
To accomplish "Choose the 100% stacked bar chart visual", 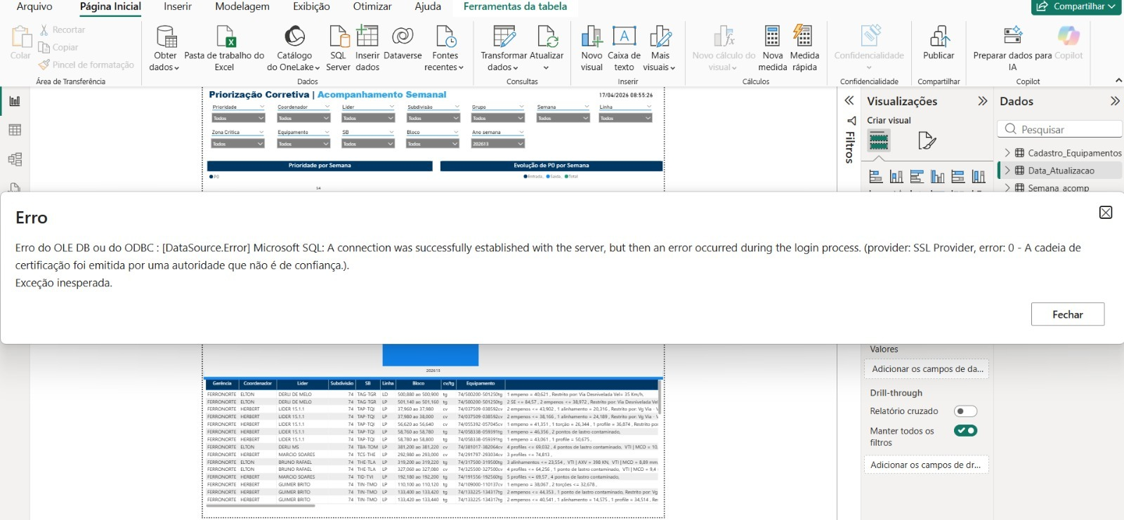I will coord(958,177).
